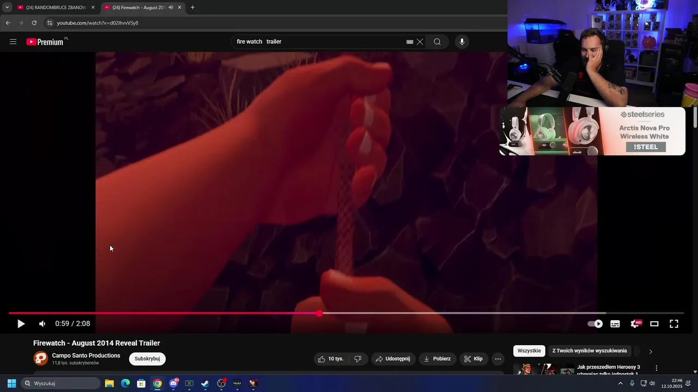
Task: Click the Wyszukaj taskbar search box
Action: (x=61, y=383)
